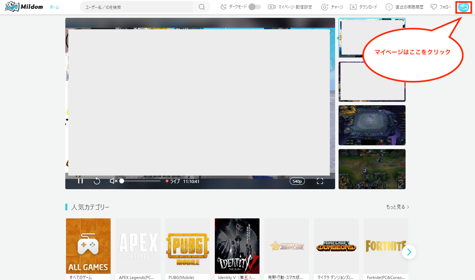Click the clock history icon
This screenshot has height=280, width=475.
389,7
